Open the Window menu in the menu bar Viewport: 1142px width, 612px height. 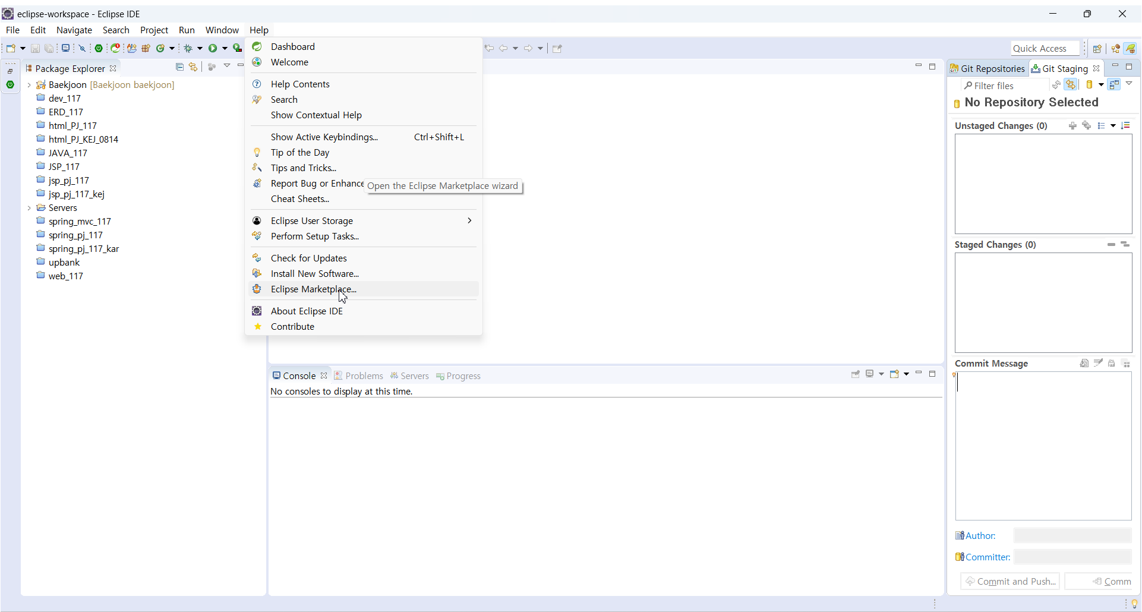coord(222,30)
